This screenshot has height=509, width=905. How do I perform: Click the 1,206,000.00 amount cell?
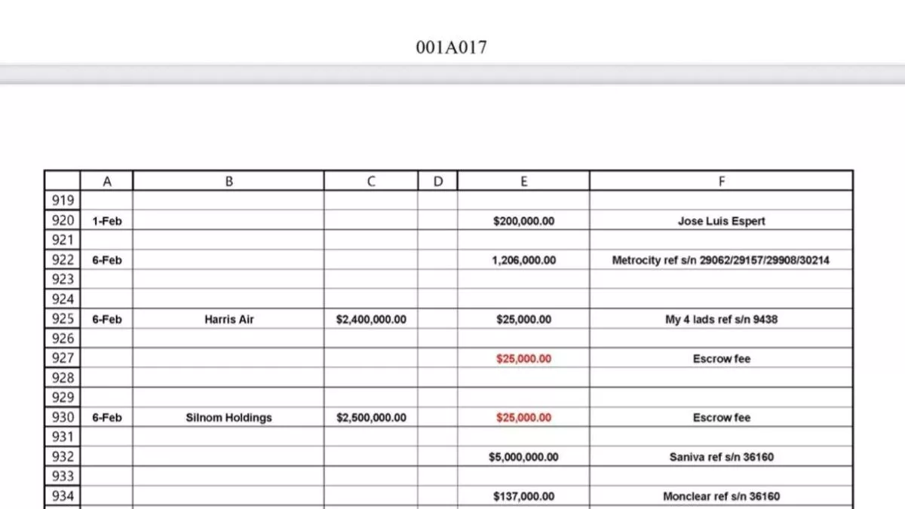point(523,260)
